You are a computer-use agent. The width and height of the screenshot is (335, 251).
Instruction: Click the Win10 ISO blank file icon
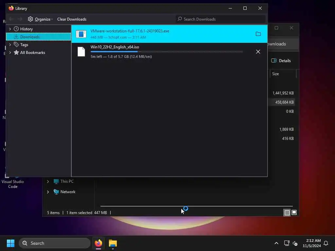[81, 52]
